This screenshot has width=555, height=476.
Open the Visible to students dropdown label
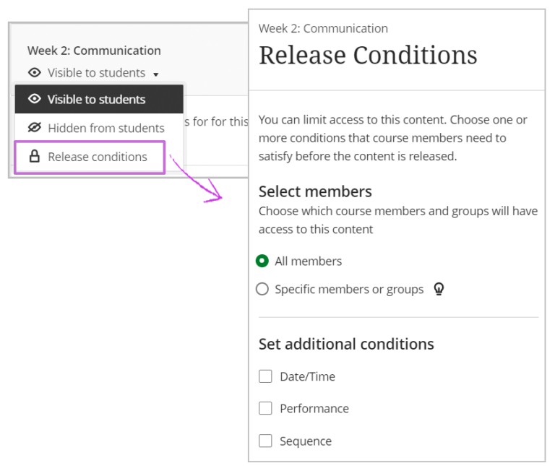click(96, 73)
